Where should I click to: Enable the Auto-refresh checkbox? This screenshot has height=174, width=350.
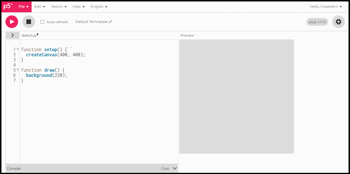[42, 22]
